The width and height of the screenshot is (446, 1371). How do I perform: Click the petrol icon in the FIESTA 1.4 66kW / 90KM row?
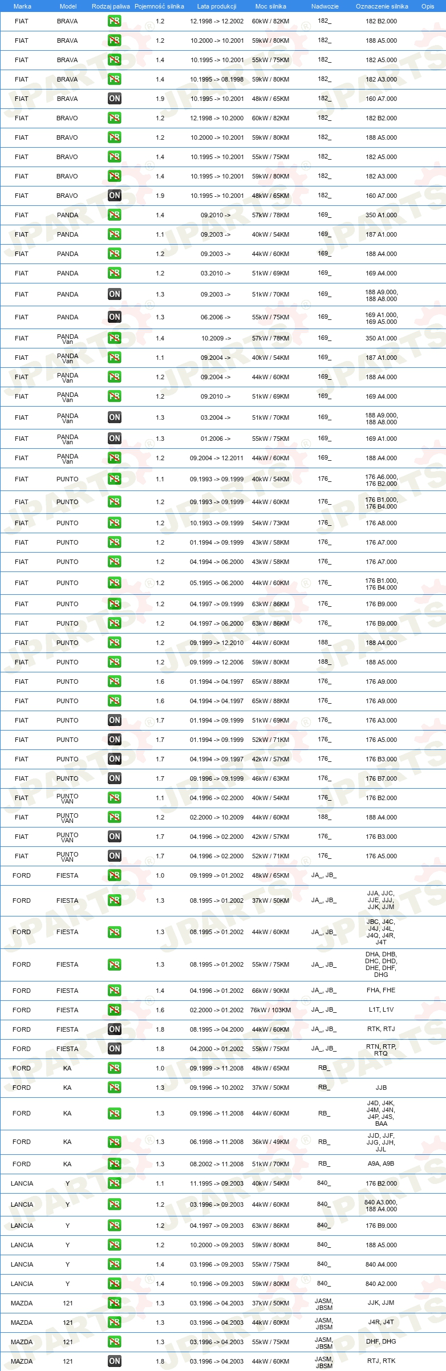(x=115, y=991)
